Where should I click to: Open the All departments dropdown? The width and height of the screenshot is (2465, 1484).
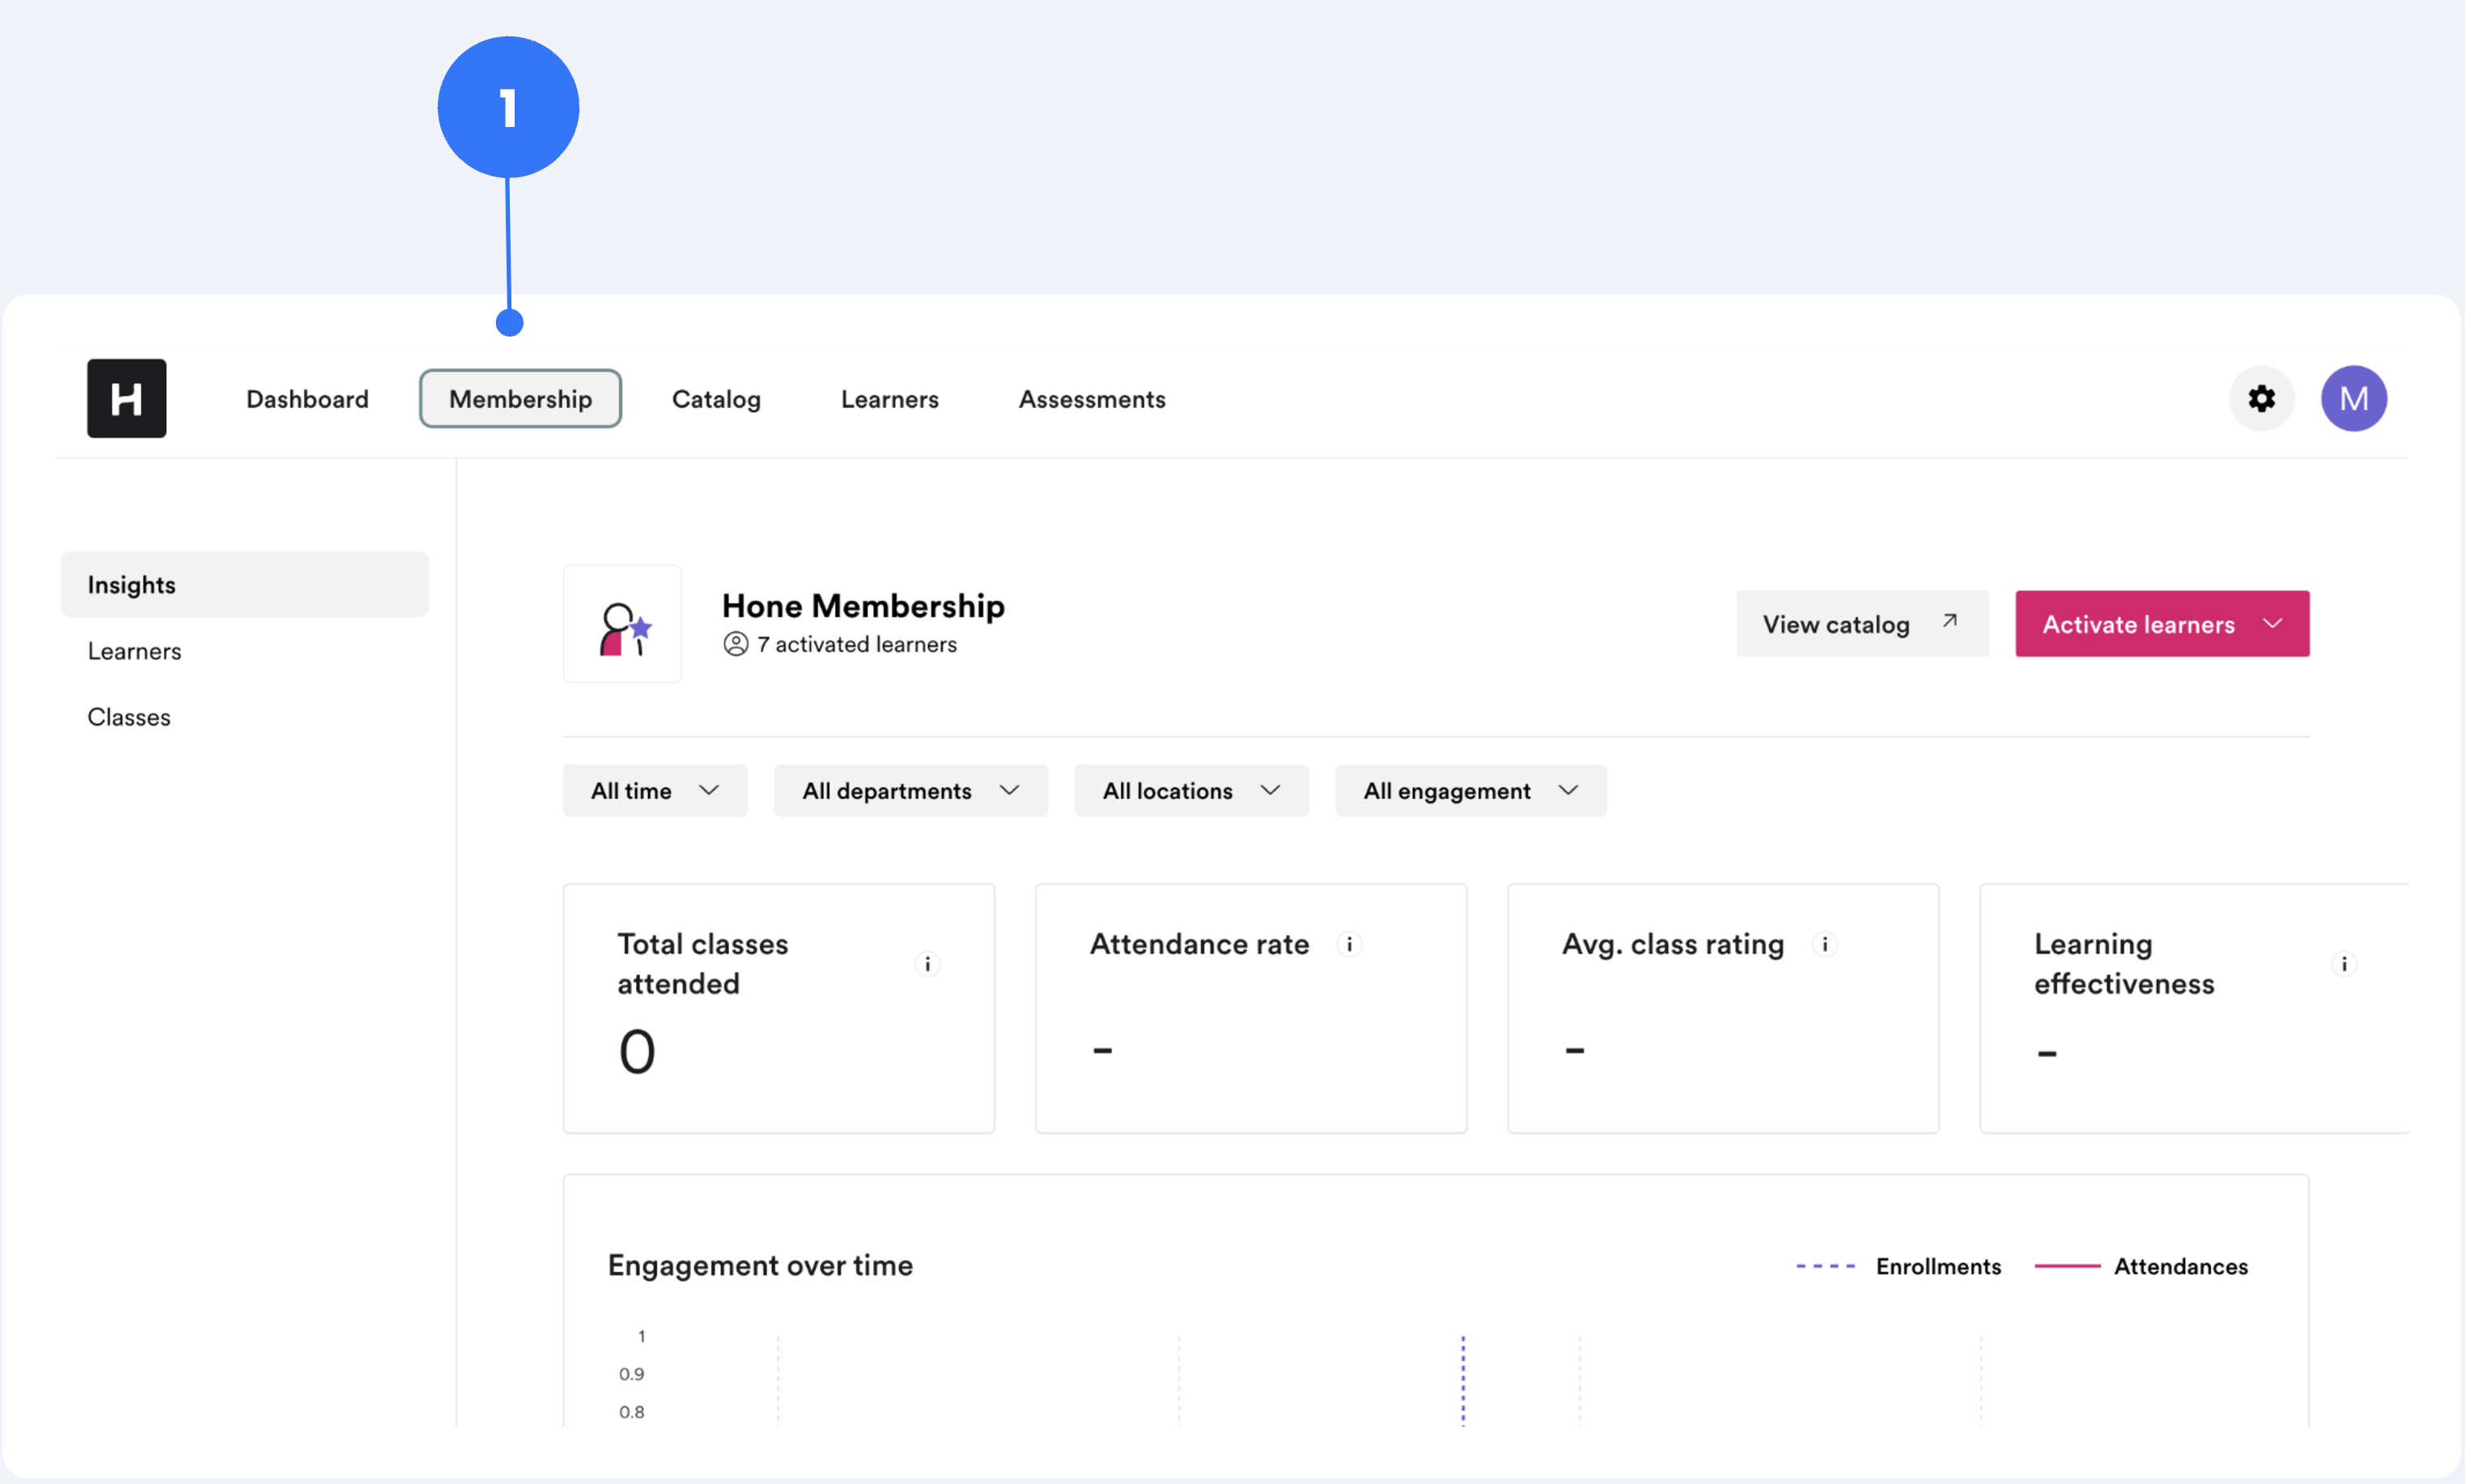(x=910, y=791)
